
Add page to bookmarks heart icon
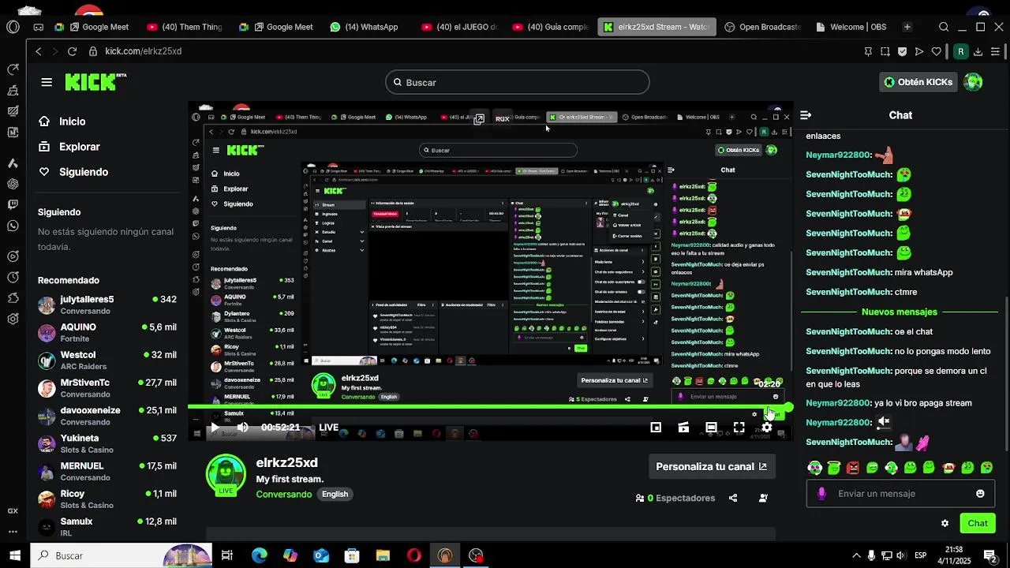coord(936,51)
